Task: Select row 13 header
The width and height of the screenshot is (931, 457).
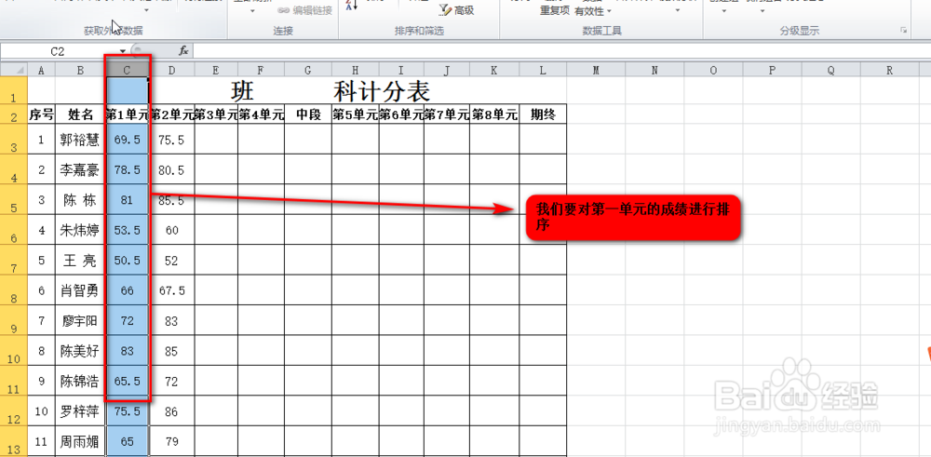Action: (14, 441)
